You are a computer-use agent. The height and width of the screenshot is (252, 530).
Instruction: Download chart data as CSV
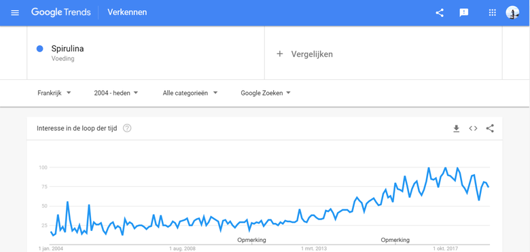click(x=457, y=128)
